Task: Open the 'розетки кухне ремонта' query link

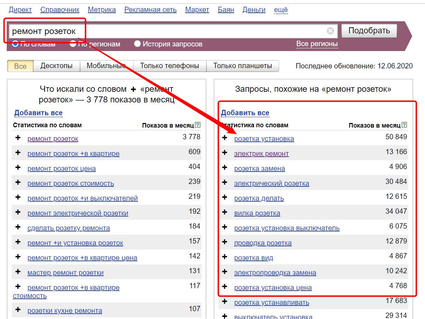Action: coord(65,310)
